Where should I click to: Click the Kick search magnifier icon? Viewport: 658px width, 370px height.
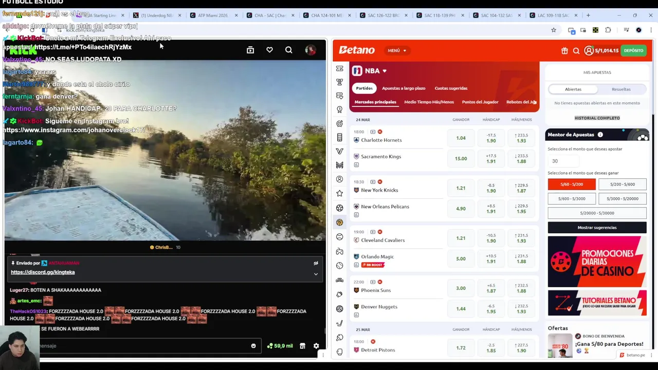[x=288, y=50]
